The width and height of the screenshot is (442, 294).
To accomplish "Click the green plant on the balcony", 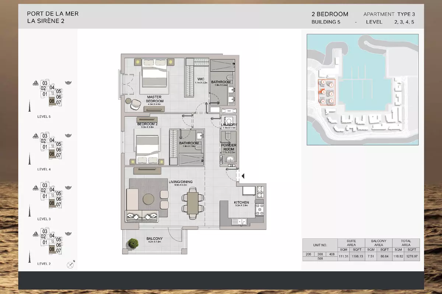I will 132,243.
